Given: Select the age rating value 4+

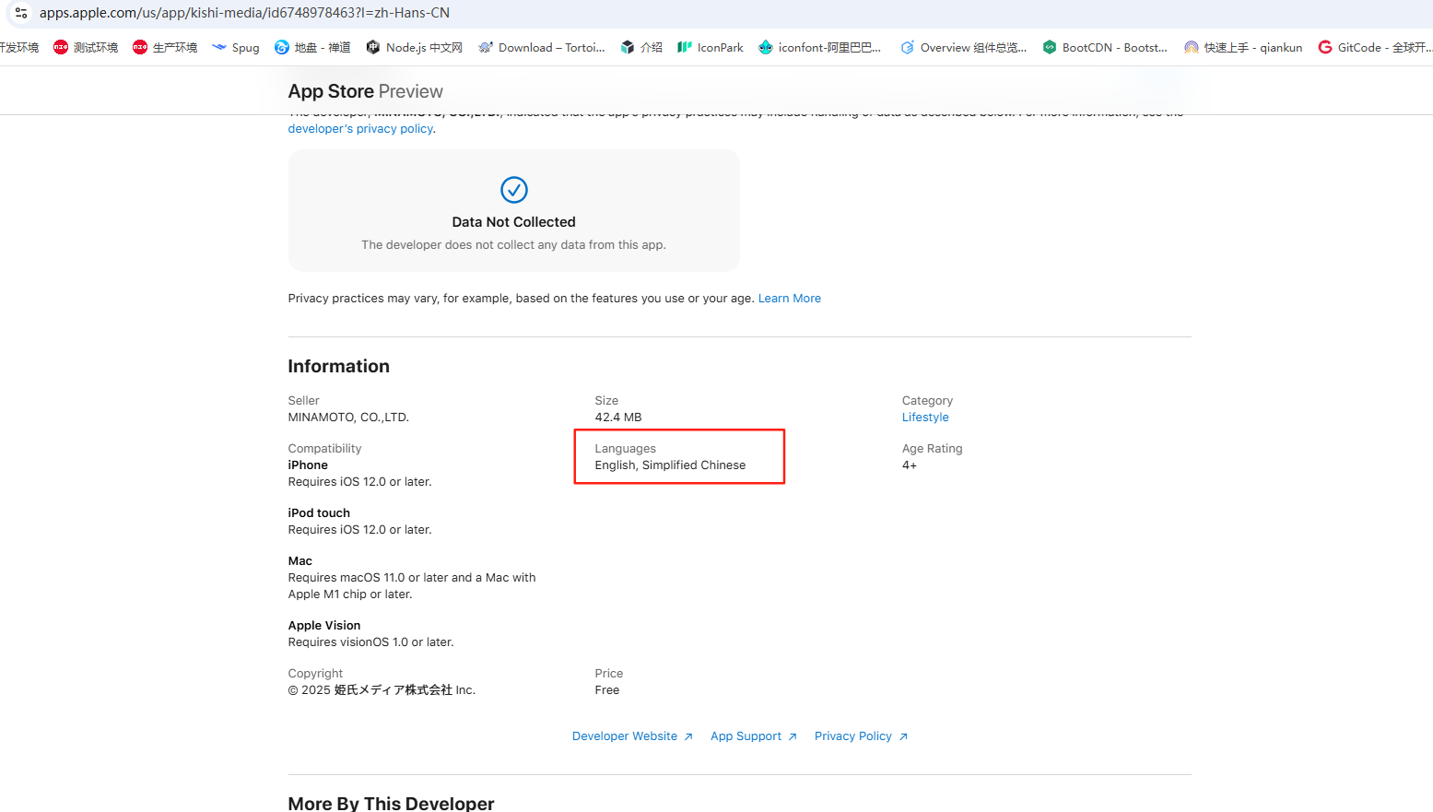Looking at the screenshot, I should pyautogui.click(x=910, y=465).
